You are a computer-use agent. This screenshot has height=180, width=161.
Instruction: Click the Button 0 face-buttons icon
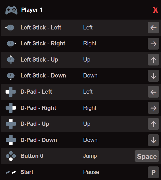click(11, 156)
